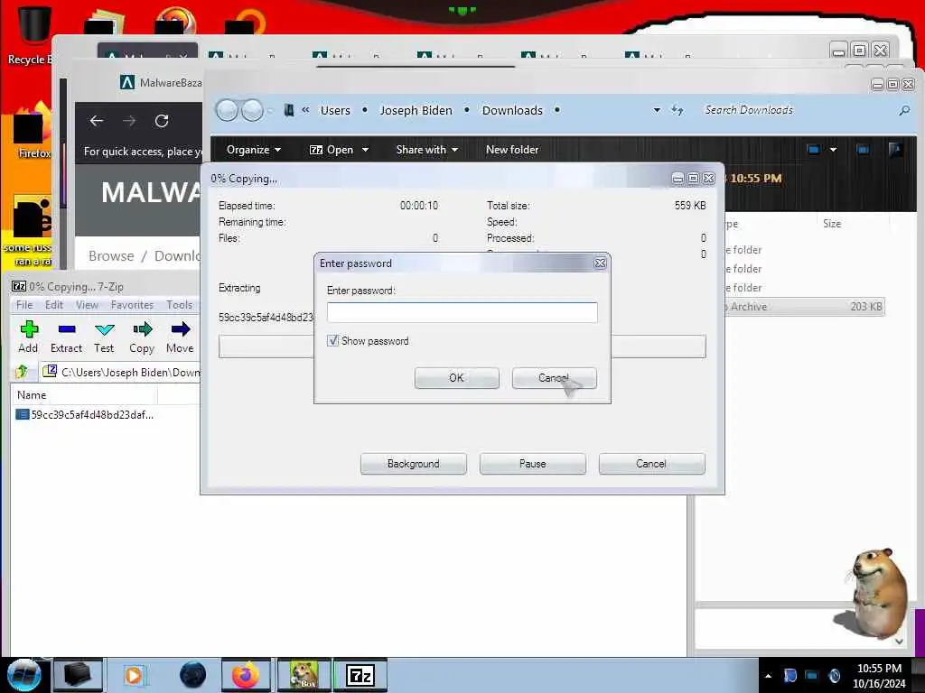Viewport: 925px width, 693px height.
Task: Open the Edit menu in 7-Zip
Action: (53, 305)
